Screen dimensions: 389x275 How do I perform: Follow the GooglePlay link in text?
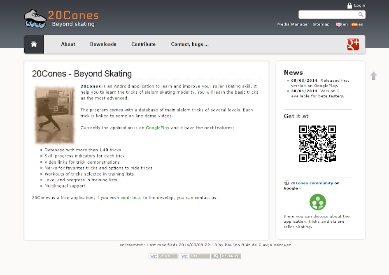point(157,128)
